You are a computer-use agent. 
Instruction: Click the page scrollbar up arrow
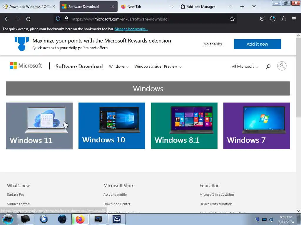(x=298, y=35)
